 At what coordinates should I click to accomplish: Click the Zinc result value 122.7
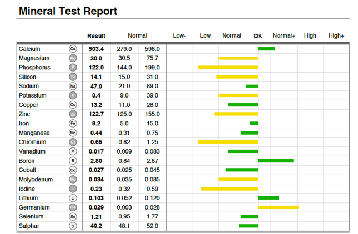coord(96,114)
